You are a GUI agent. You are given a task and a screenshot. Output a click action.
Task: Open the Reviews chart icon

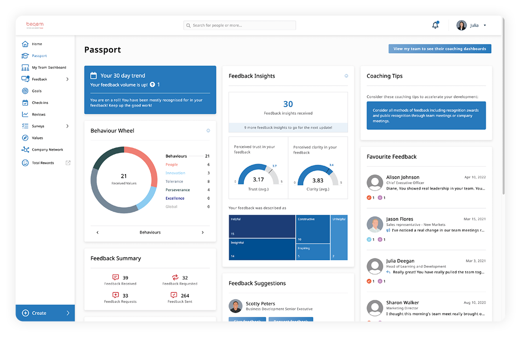coord(25,114)
